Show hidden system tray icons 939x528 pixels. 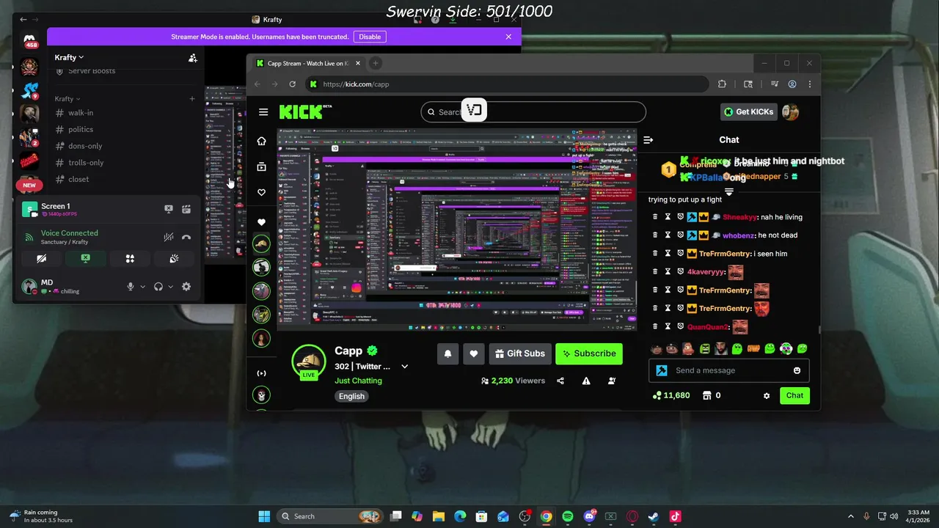(851, 516)
